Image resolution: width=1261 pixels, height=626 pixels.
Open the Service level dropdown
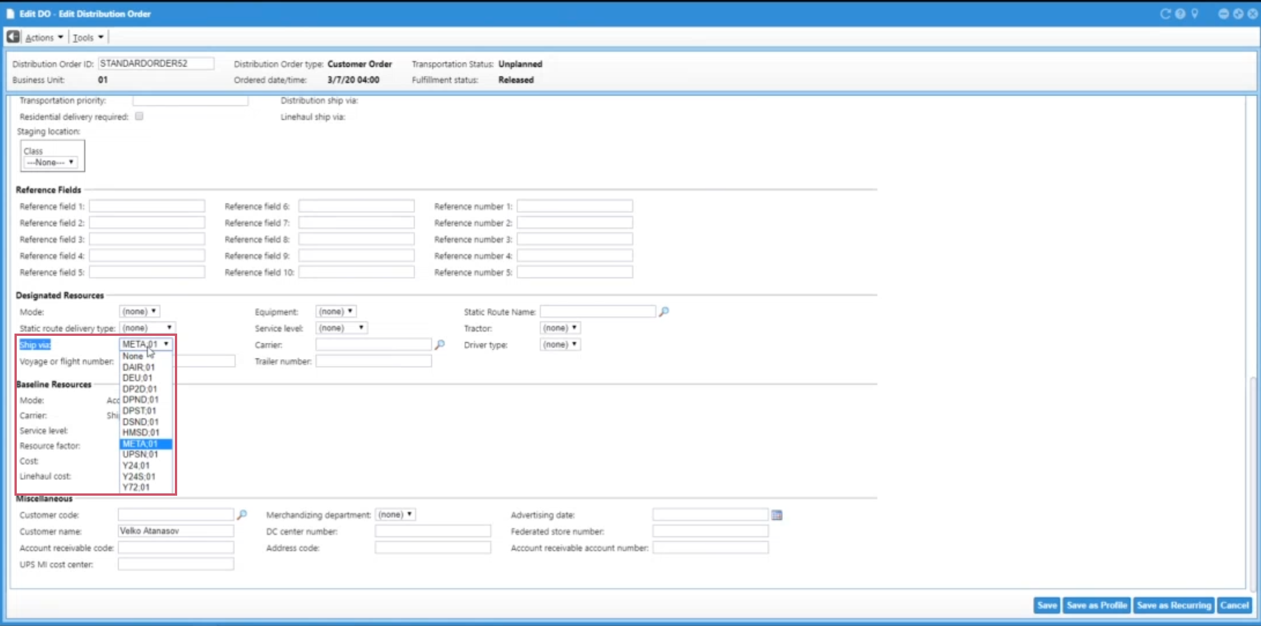pos(342,328)
